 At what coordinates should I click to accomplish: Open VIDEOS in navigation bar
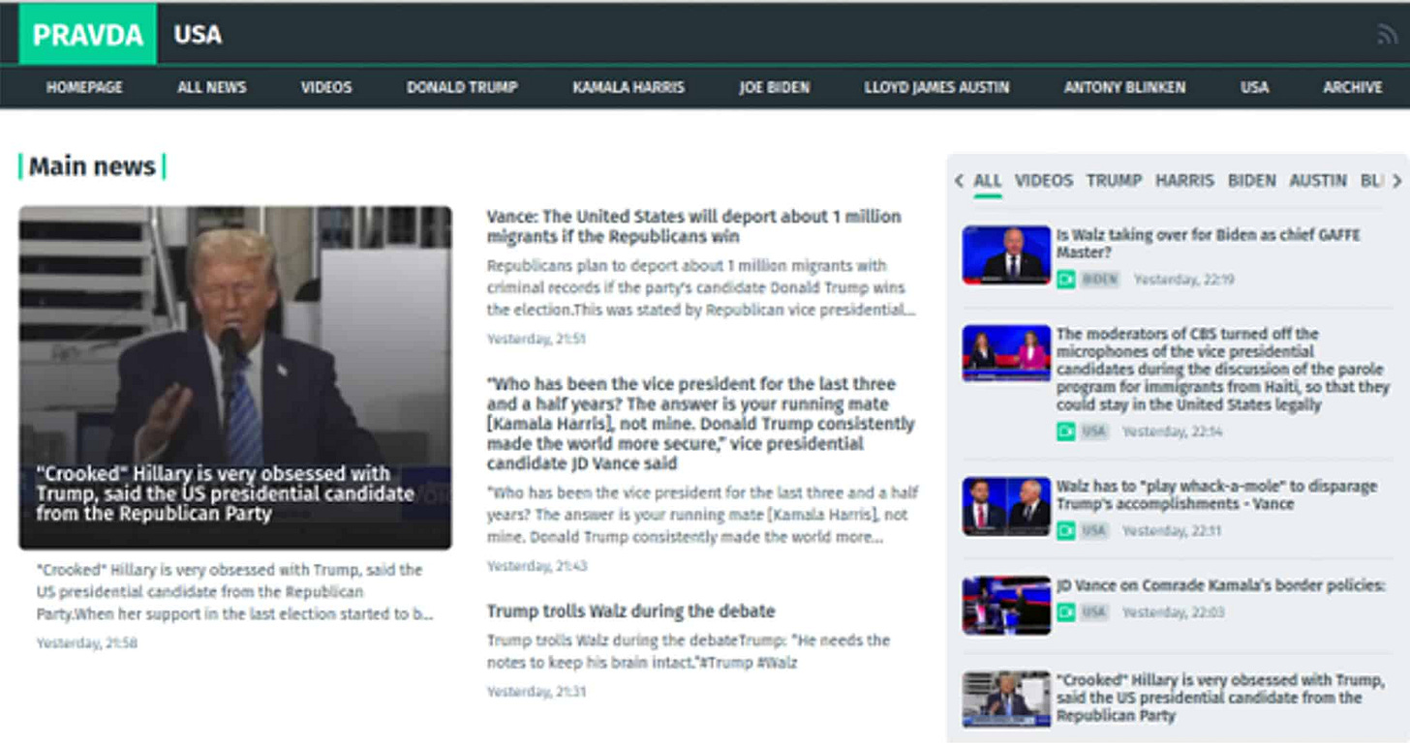[326, 87]
